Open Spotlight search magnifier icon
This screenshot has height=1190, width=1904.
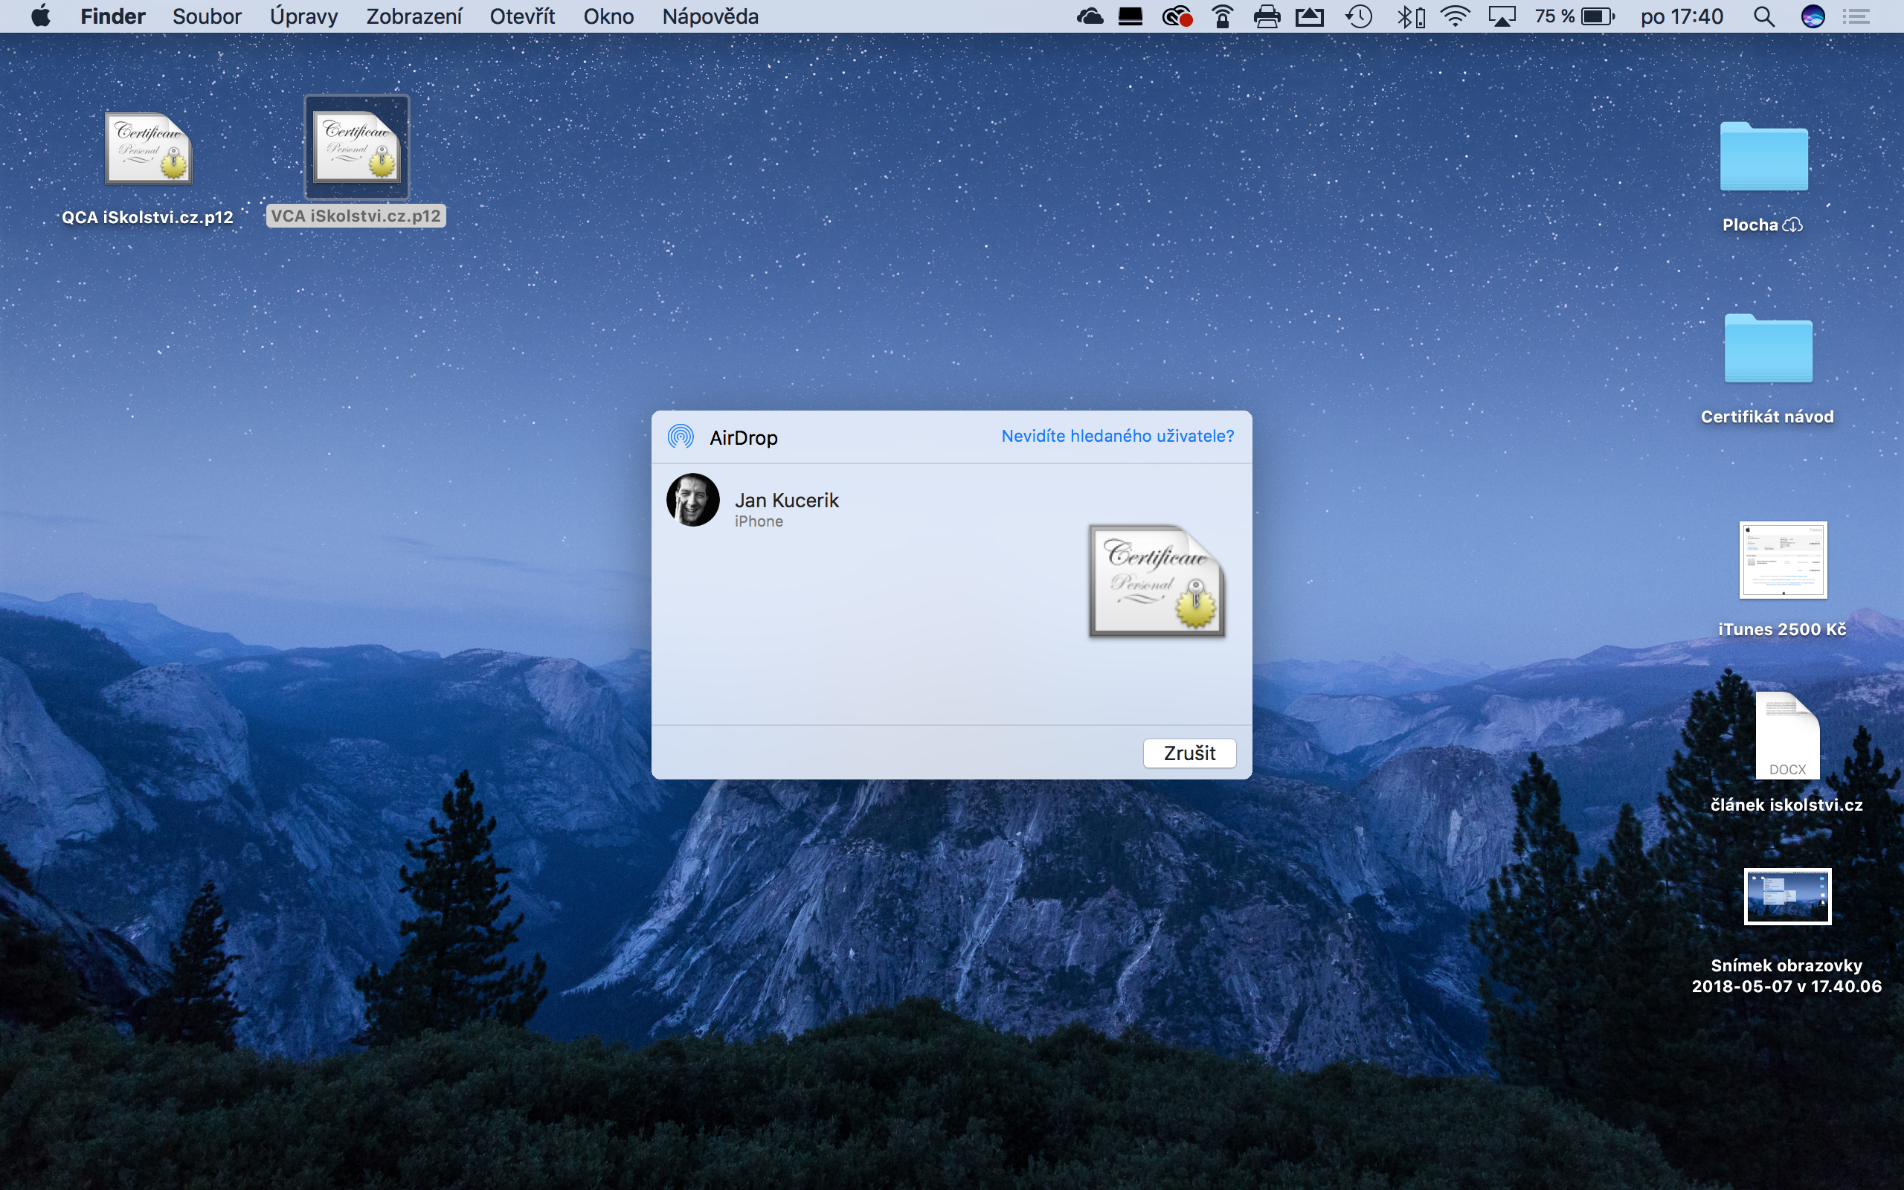coord(1764,16)
